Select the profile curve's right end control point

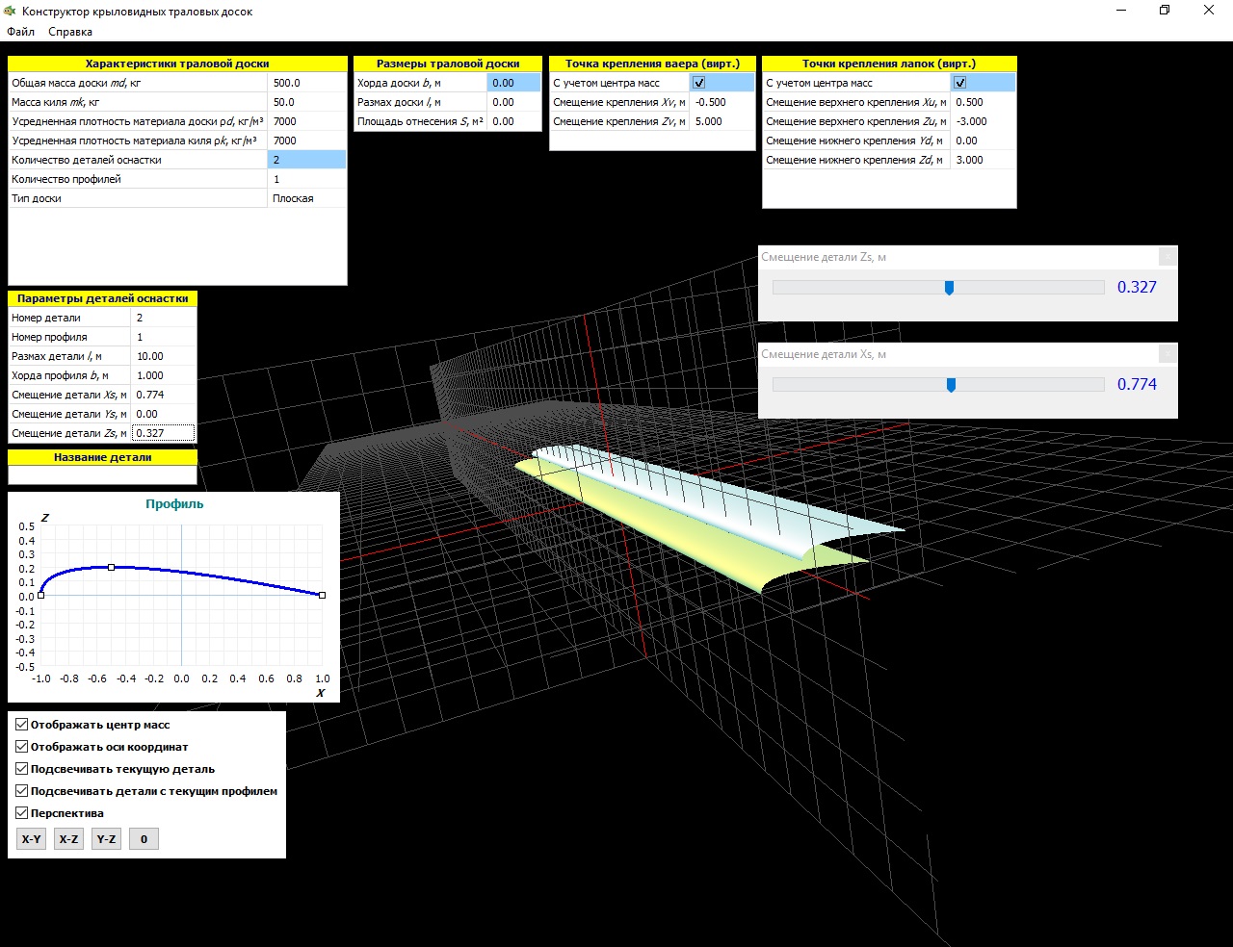[x=322, y=596]
